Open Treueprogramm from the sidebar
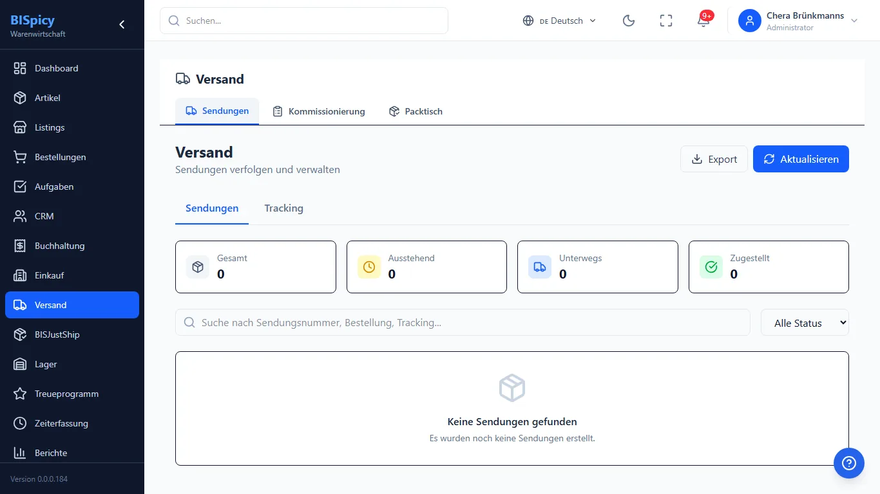 click(x=72, y=394)
